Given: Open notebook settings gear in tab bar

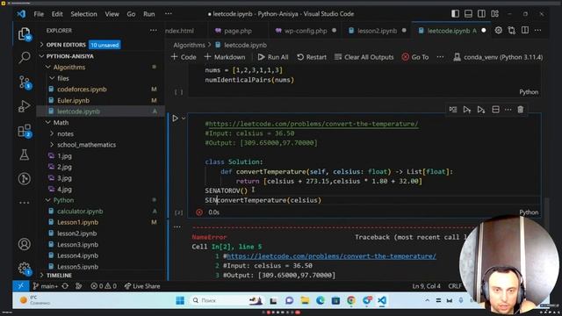Looking at the screenshot, I should [x=498, y=31].
